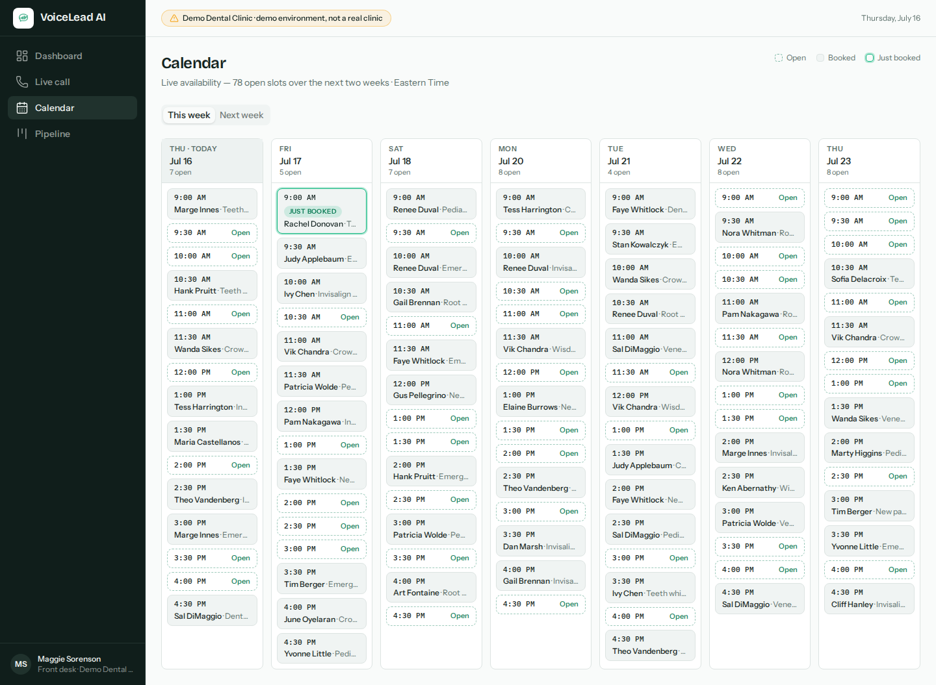Open Pam Nakagawa 11:00 AM Wednesday appointment
The height and width of the screenshot is (685, 936).
[x=760, y=308]
